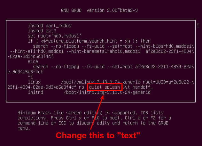Click the 'else' keyword line
The height and width of the screenshot is (146, 202).
point(33,61)
